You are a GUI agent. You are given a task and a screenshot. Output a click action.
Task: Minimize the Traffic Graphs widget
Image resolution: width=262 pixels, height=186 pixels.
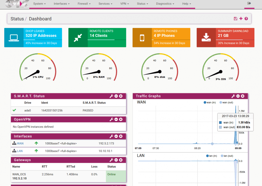[238, 96]
